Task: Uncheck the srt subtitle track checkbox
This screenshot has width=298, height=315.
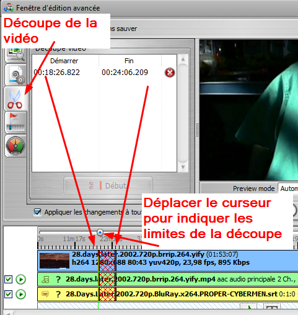Action: [x=9, y=294]
